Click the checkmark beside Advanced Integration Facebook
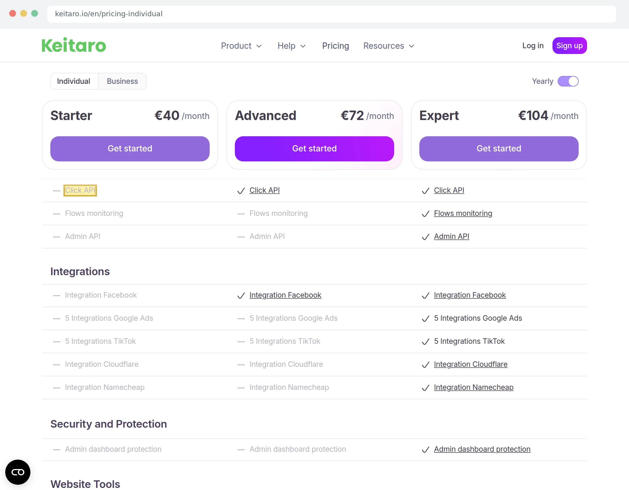 pyautogui.click(x=241, y=296)
